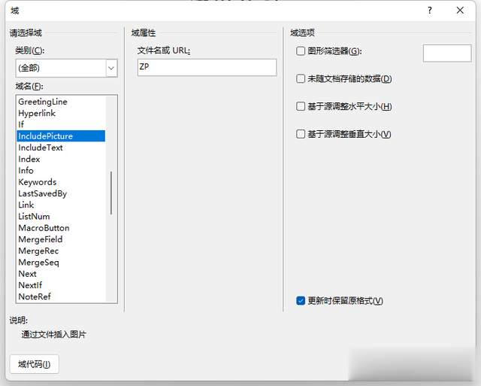
Task: Select IncludePicture in the field list
Action: 61,136
